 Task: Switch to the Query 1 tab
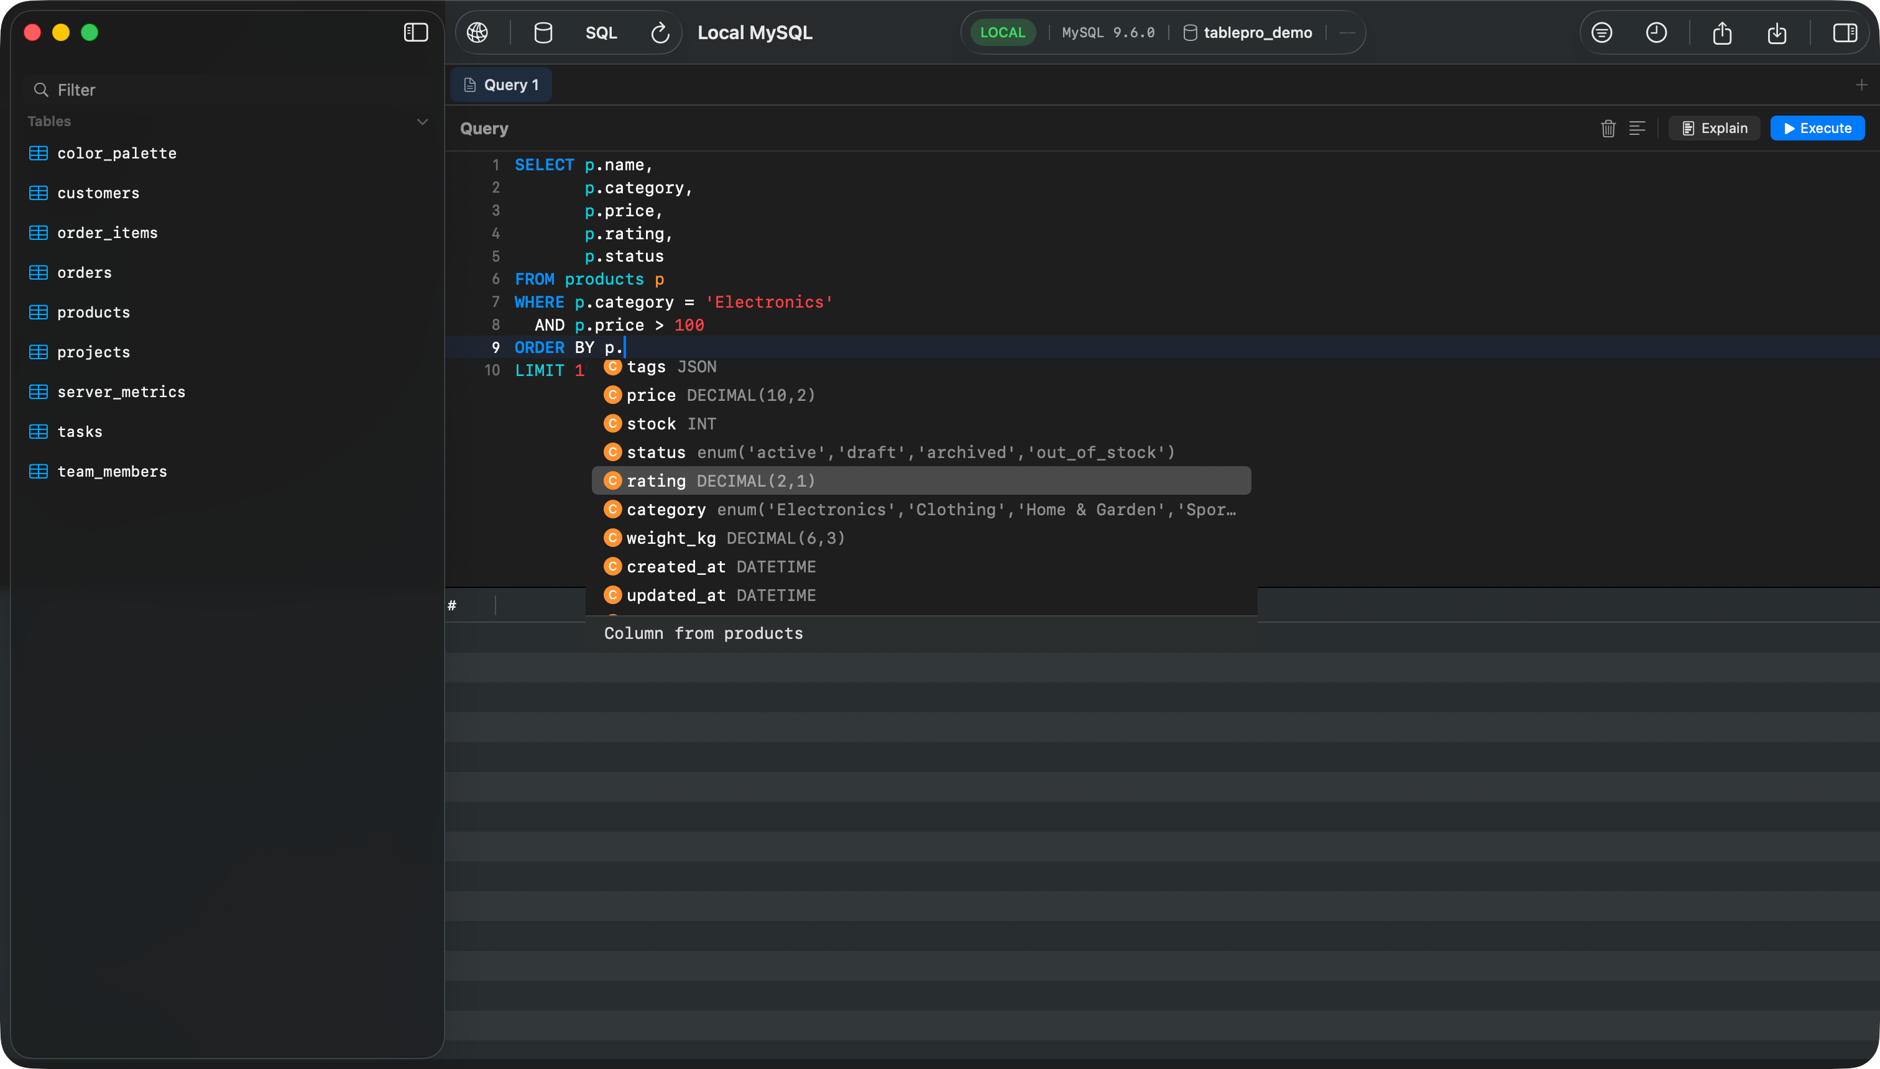click(x=501, y=85)
